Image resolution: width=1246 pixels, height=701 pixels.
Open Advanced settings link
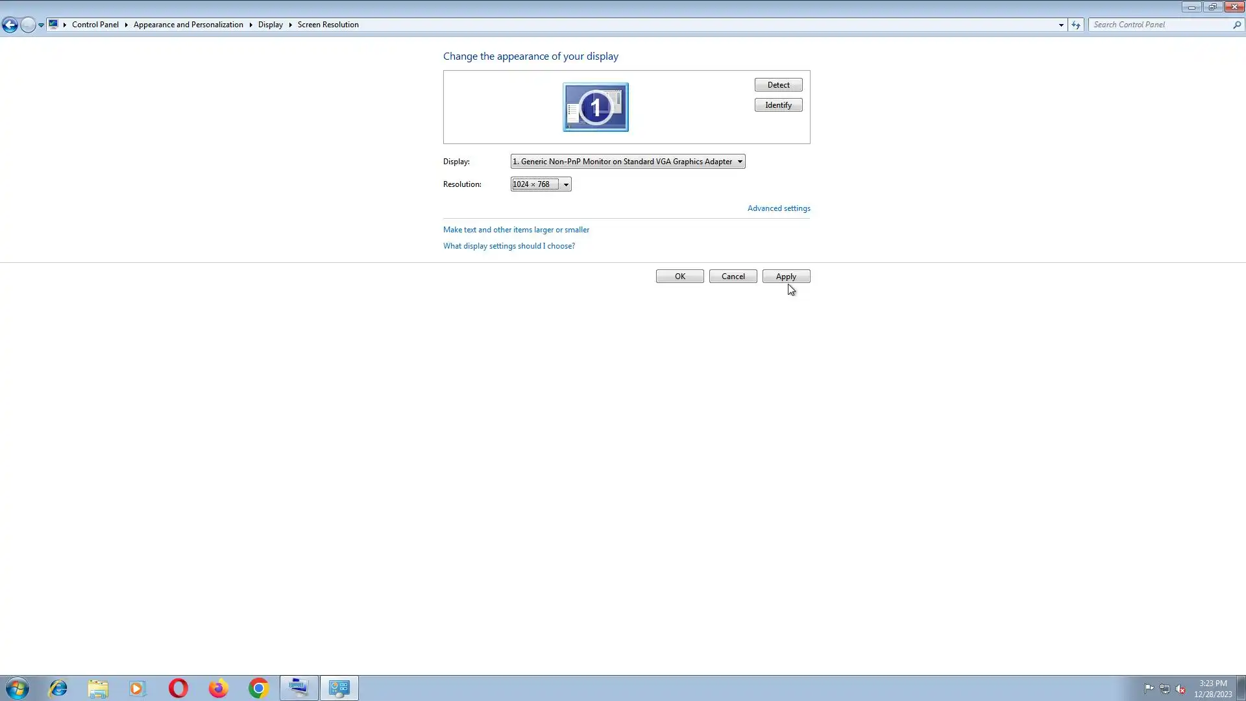778,208
